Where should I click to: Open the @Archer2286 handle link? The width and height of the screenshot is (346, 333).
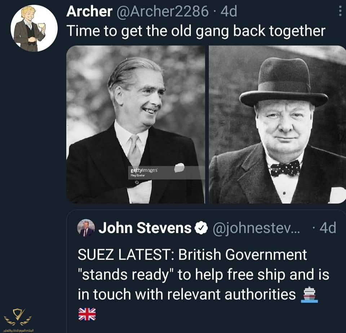(162, 11)
